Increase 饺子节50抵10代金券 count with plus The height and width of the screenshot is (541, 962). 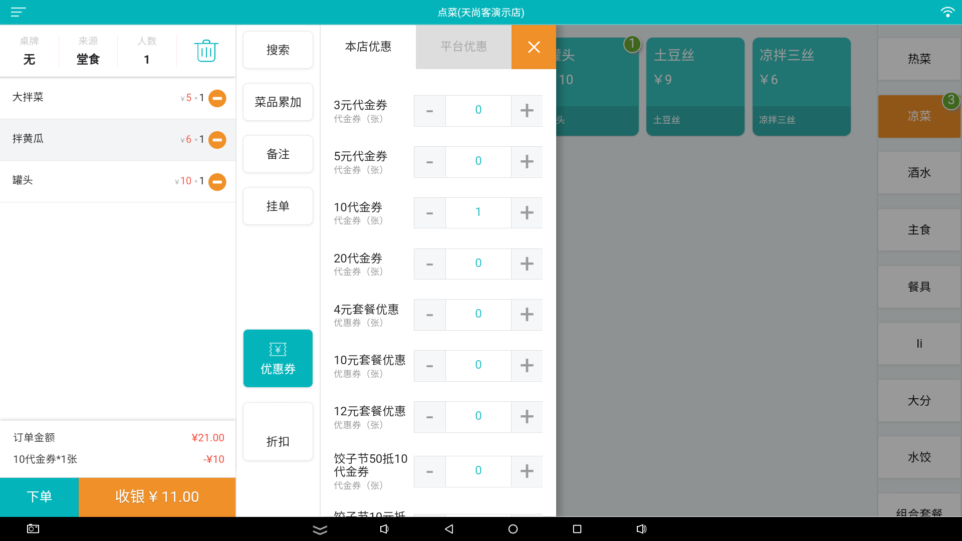click(x=527, y=471)
